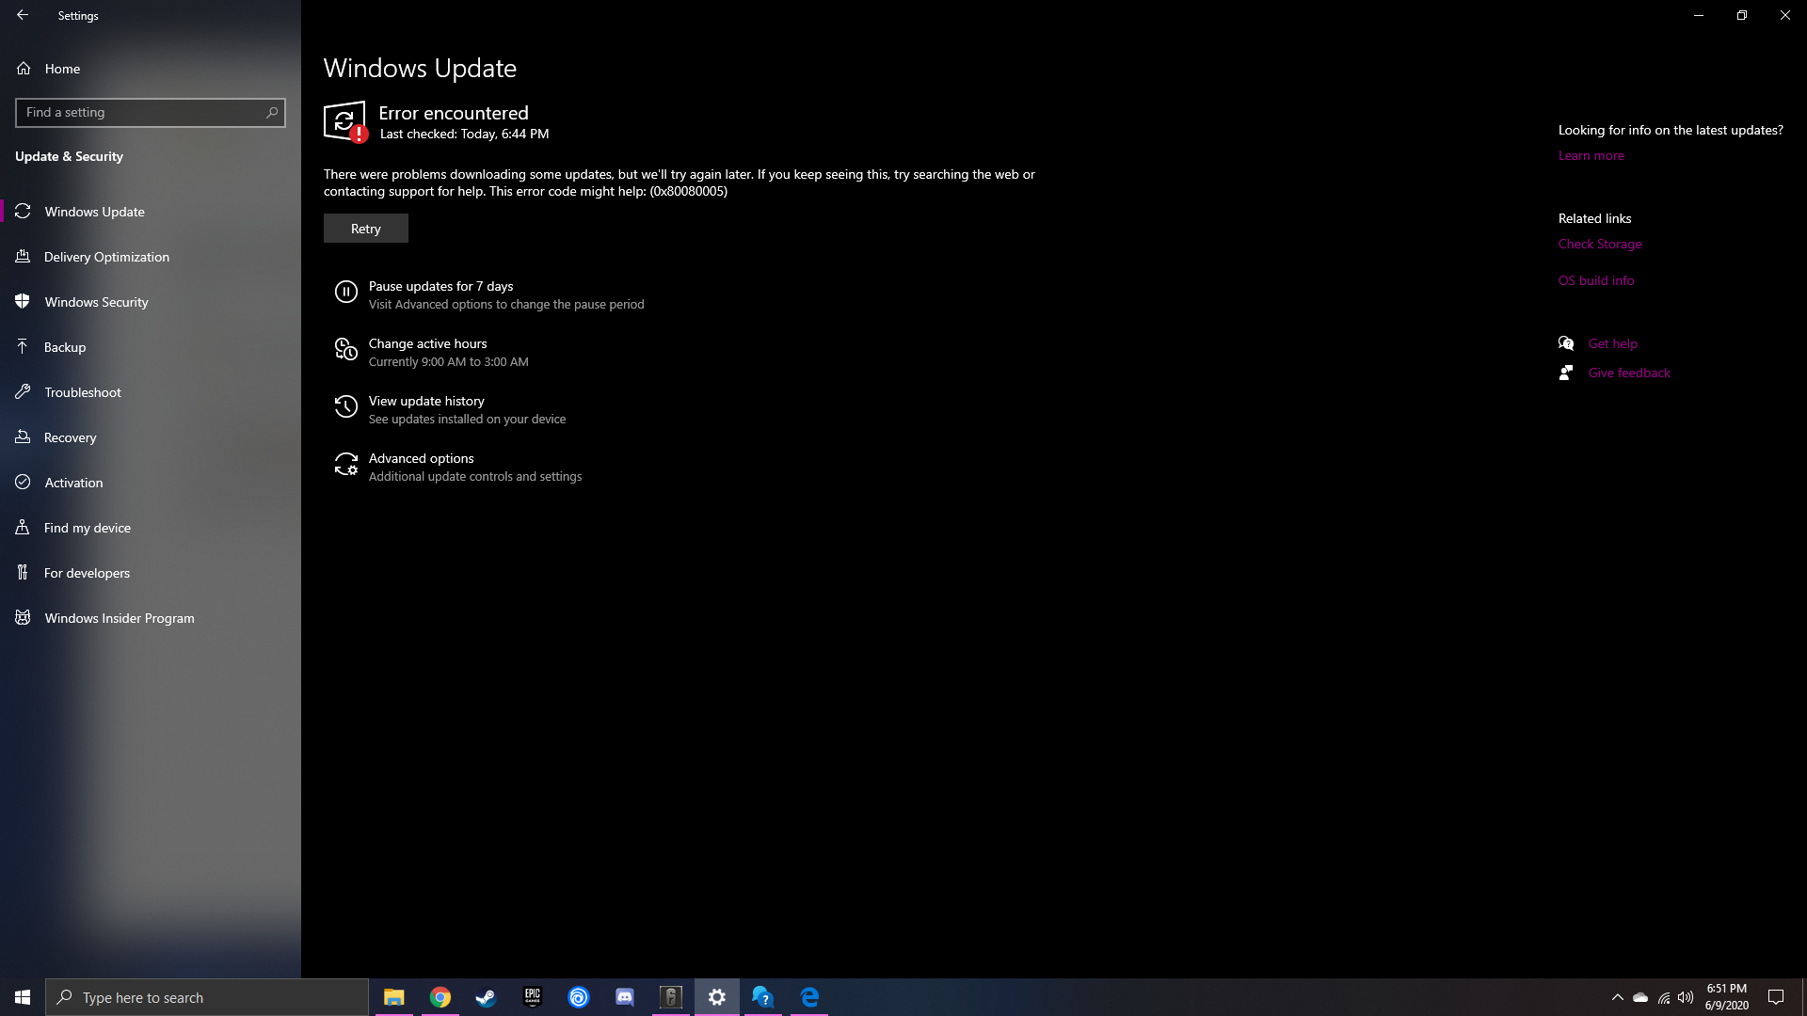Select Delivery Optimization in the sidebar
Image resolution: width=1807 pixels, height=1016 pixels.
click(151, 257)
